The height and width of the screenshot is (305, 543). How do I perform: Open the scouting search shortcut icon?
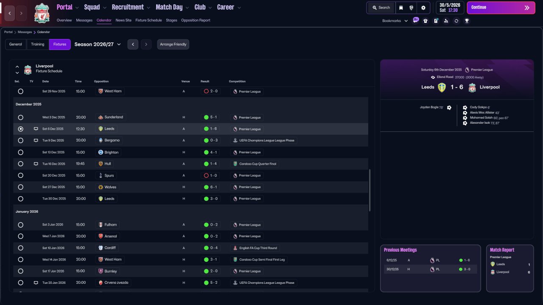[446, 21]
